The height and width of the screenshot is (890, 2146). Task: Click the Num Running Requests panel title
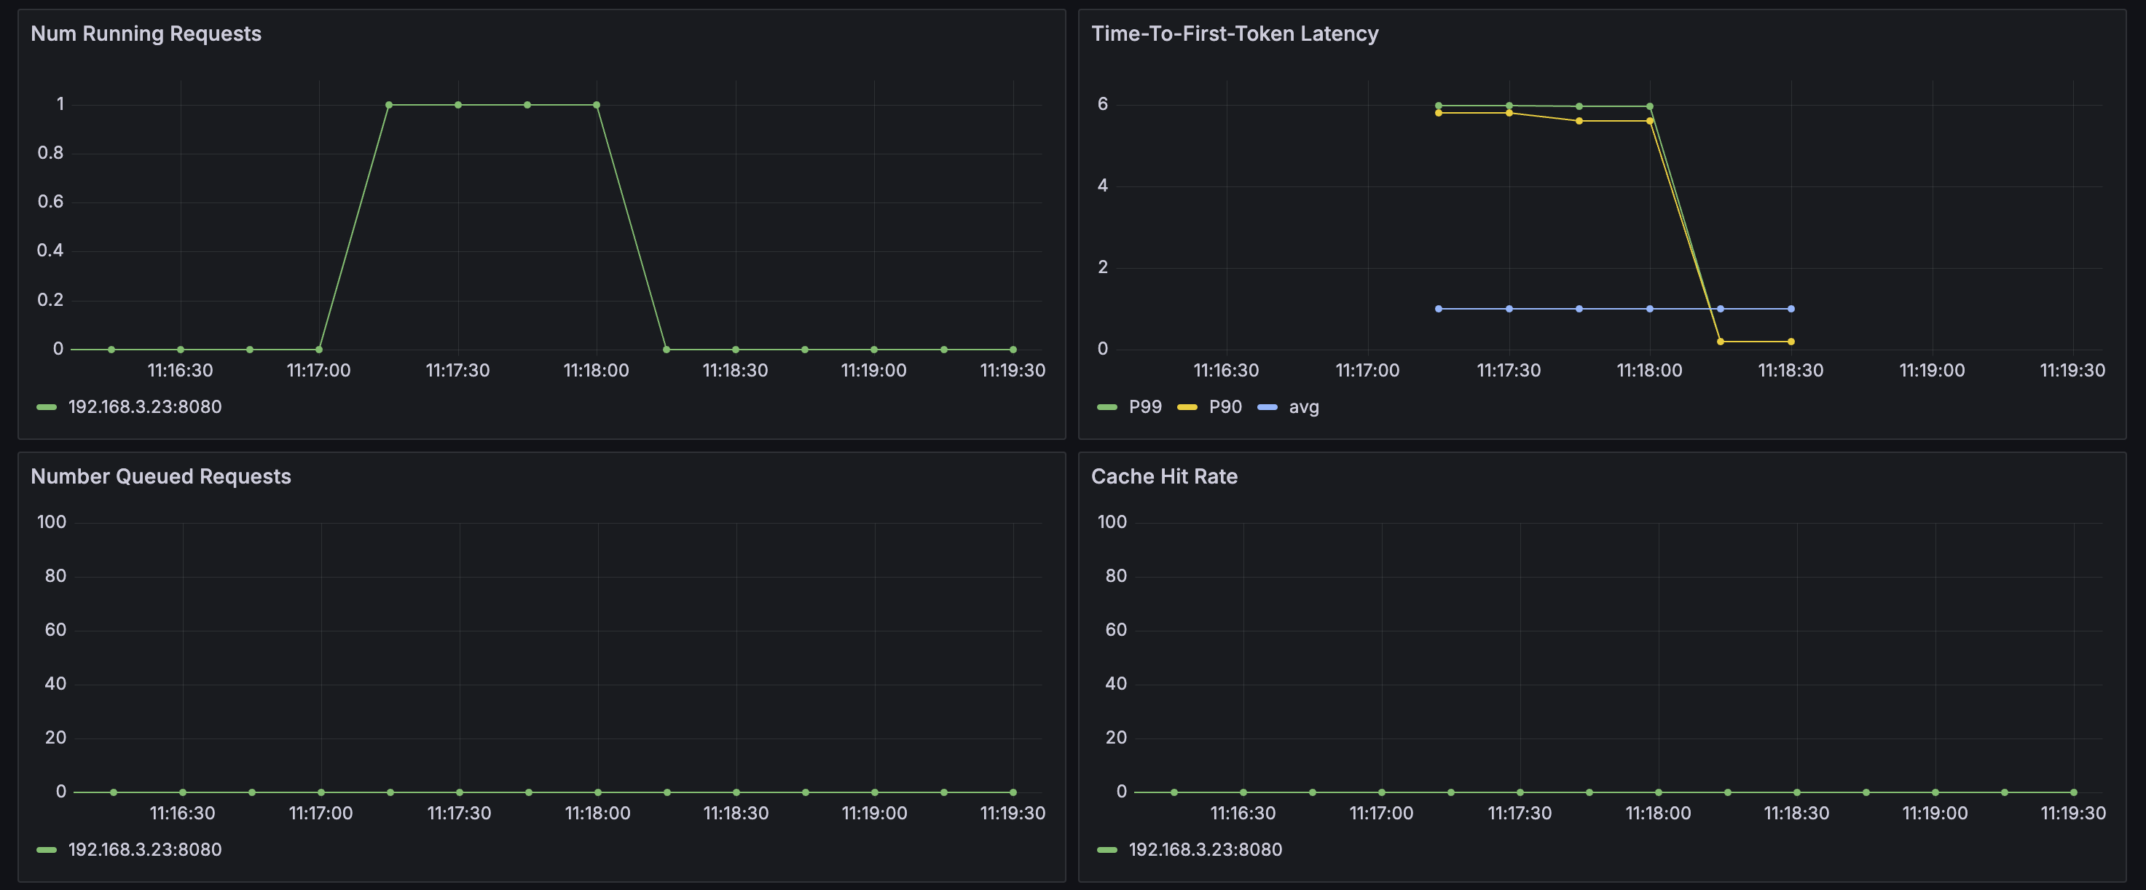click(146, 34)
